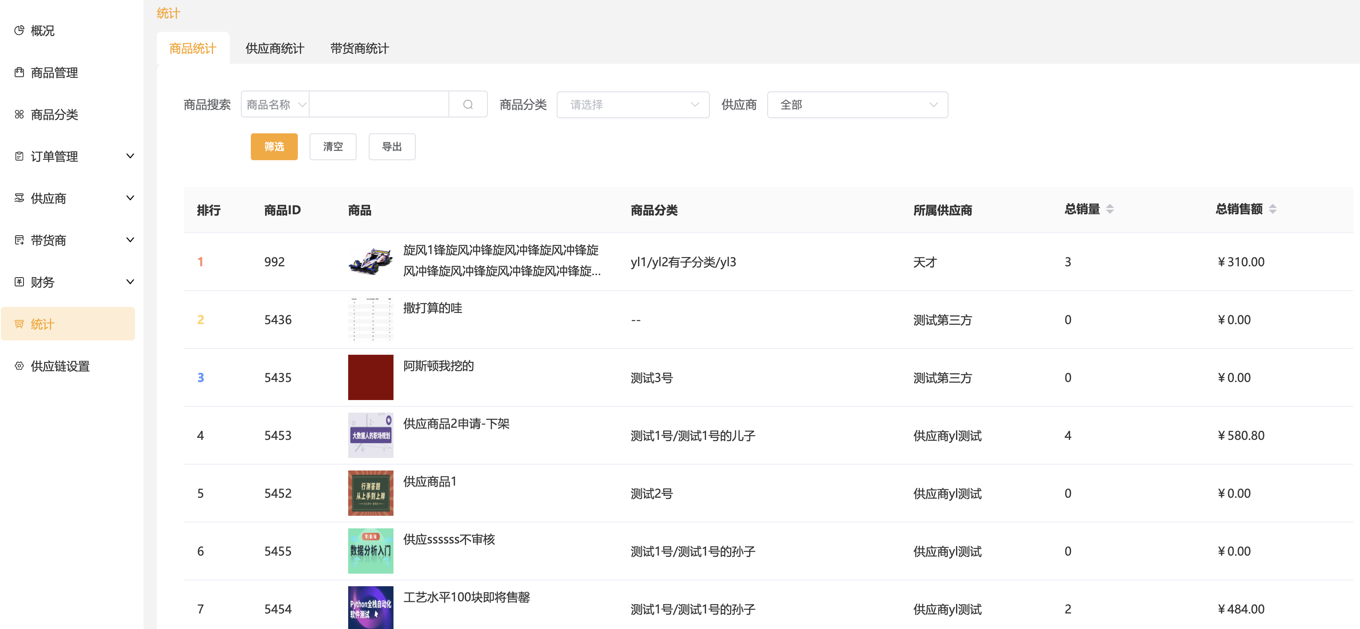Open the 商品分类 请选择 dropdown
This screenshot has width=1360, height=629.
tap(633, 104)
